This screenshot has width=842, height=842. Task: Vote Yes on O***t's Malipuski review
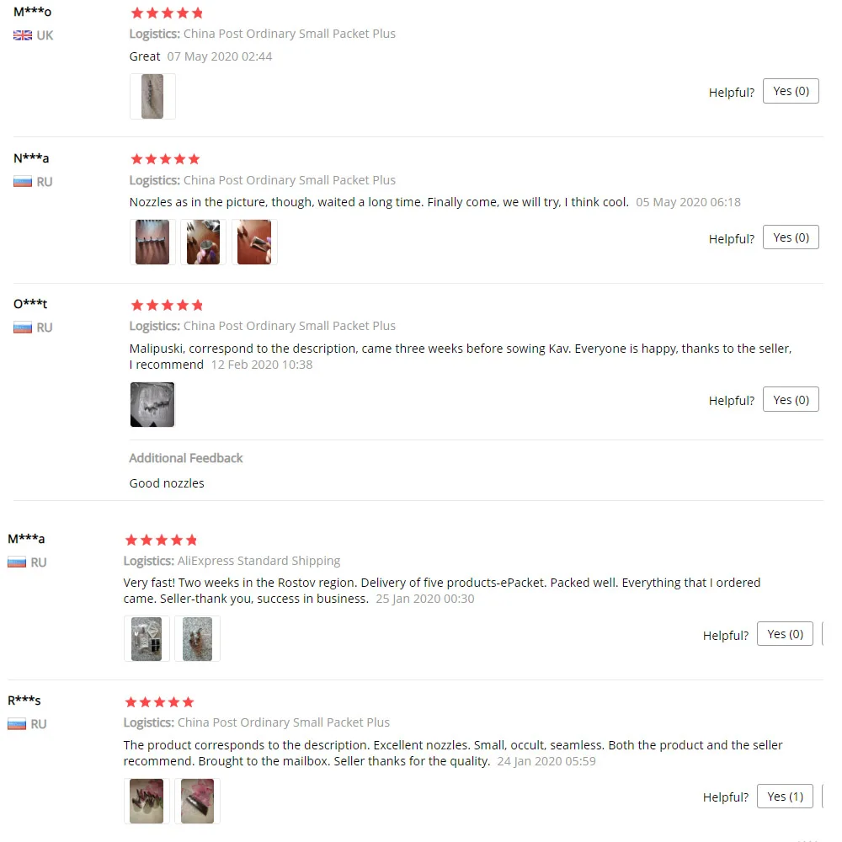[x=791, y=399]
